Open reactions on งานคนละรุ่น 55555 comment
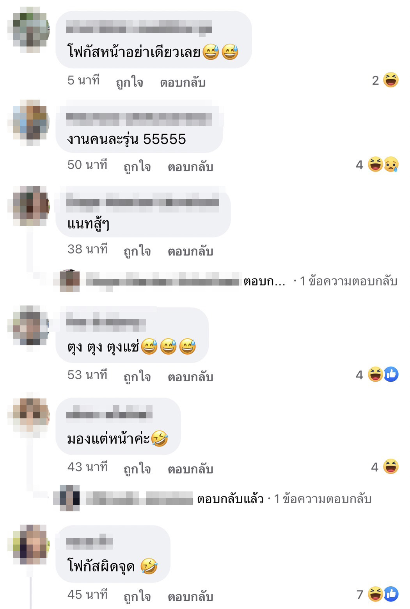Image resolution: width=410 pixels, height=609 pixels. pyautogui.click(x=377, y=164)
